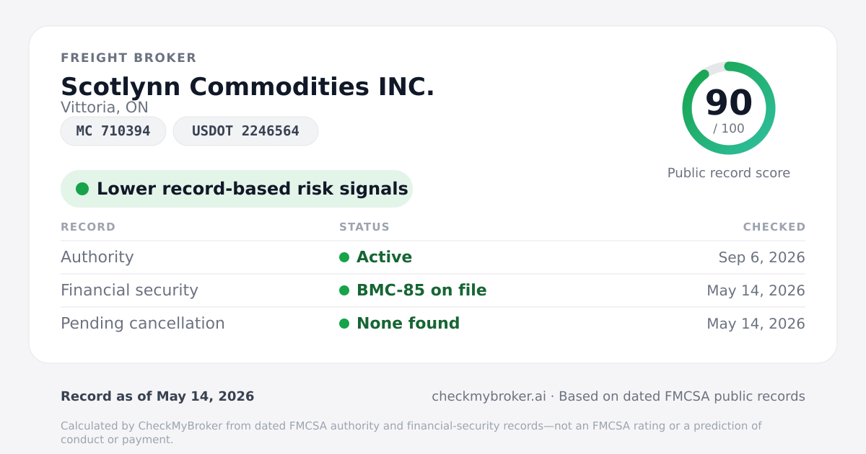Click the Sep 6, 2026 checked date
The image size is (866, 454).
pyautogui.click(x=762, y=257)
